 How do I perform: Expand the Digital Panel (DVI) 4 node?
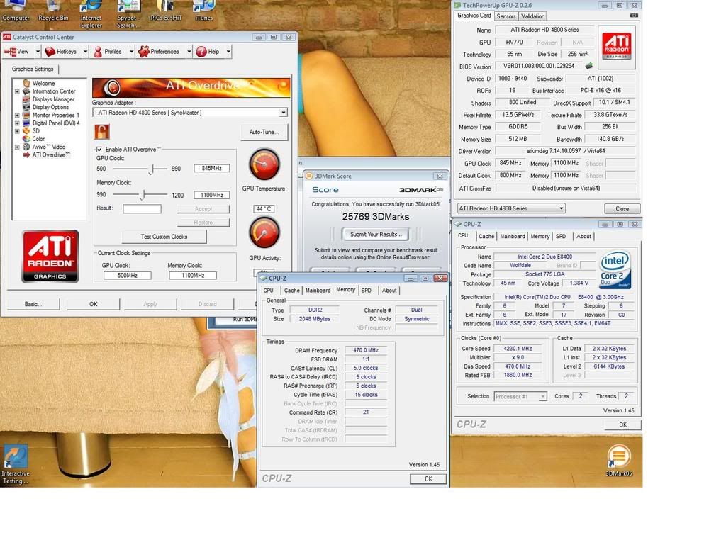[17, 123]
